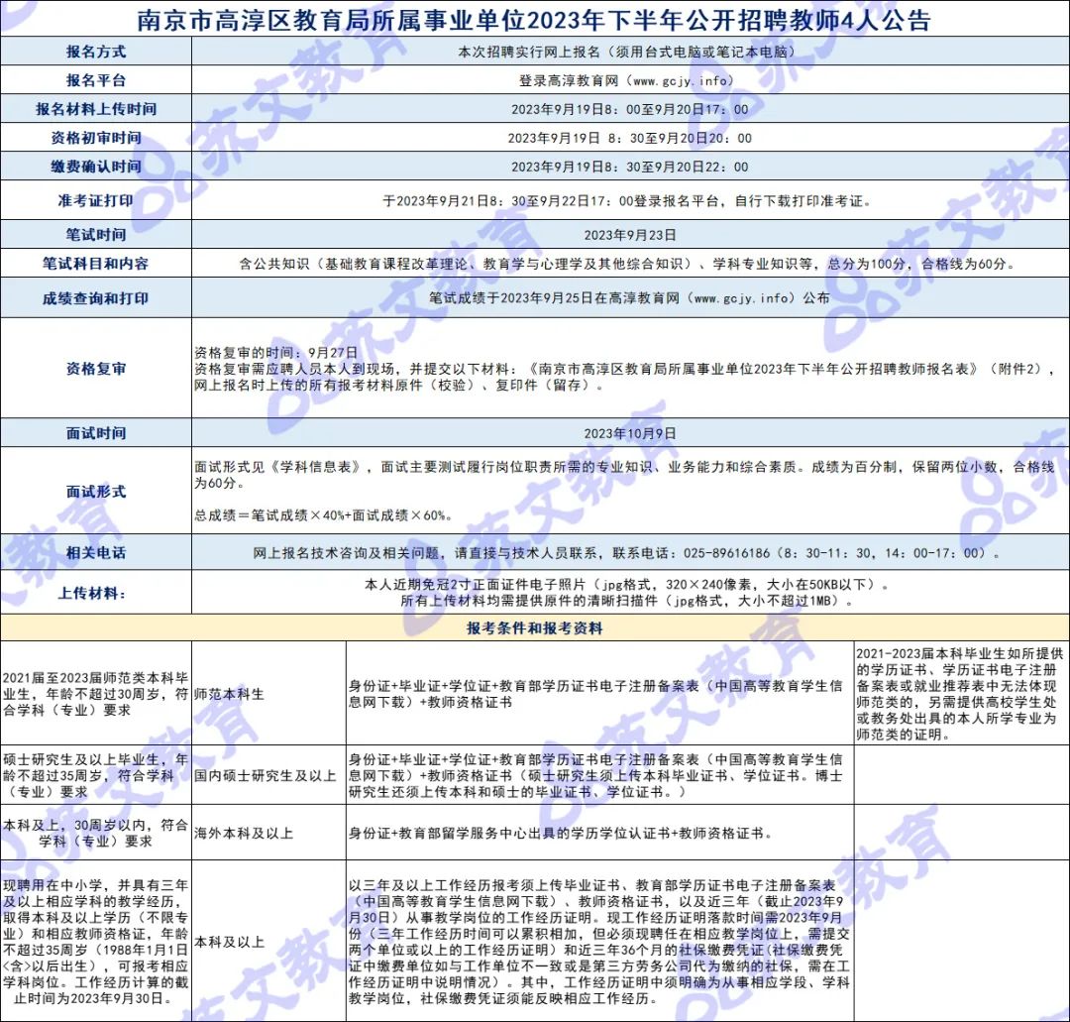
Task: Click the cell beginning '硕士研究生及以上毕业生，年龄不超过35周岁'
Action: [x=95, y=775]
